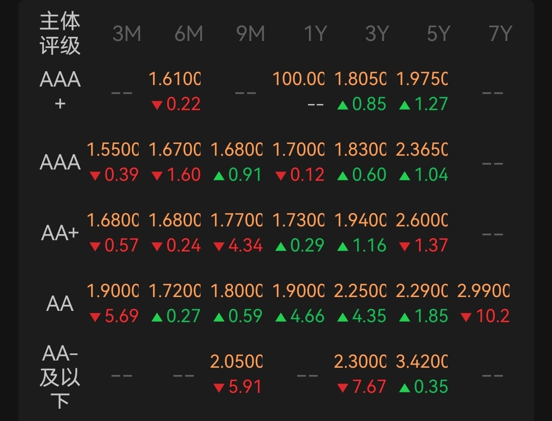Click the 100.00 value in AAA+ row
Viewport: 552px width, 421px height.
(298, 79)
